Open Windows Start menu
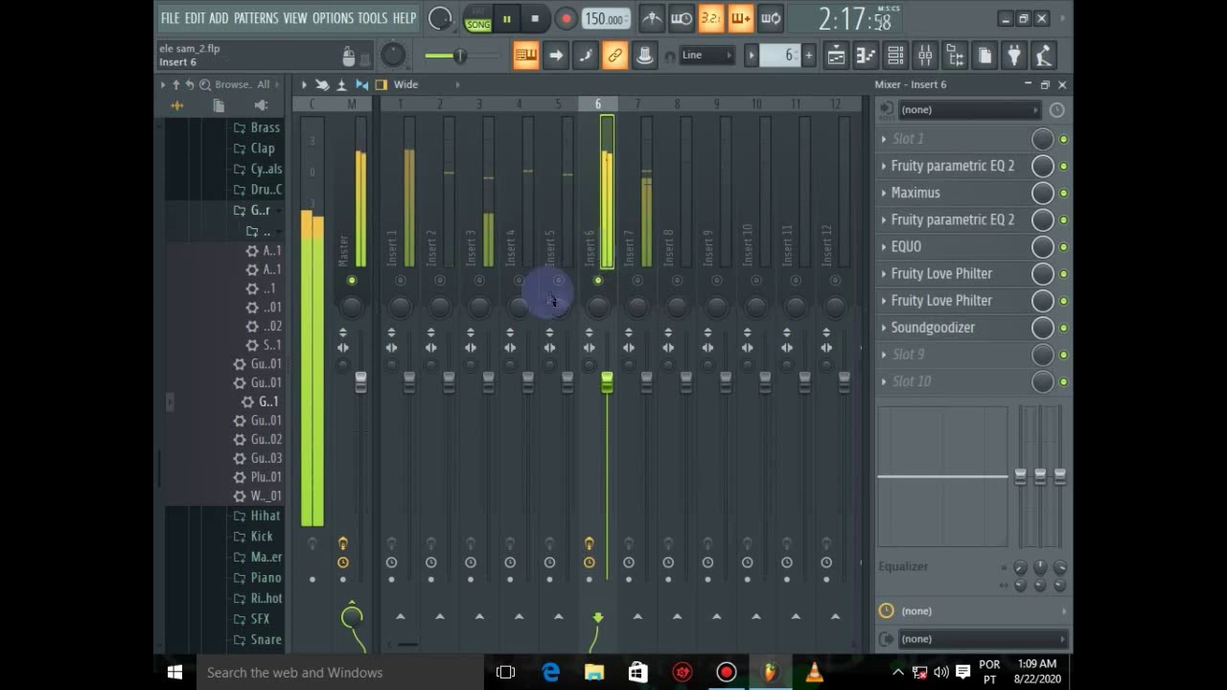Screen dimensions: 1227x690 click(x=174, y=673)
